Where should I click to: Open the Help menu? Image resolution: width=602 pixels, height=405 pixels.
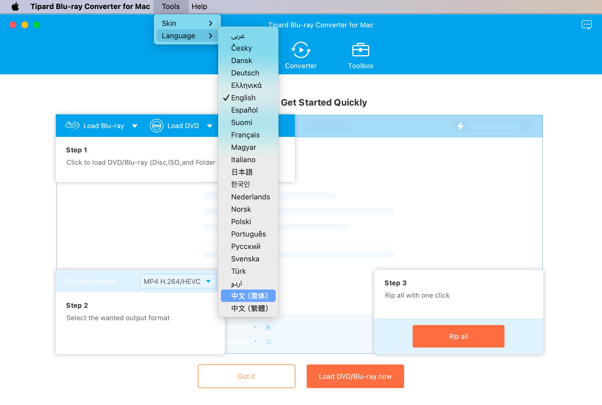pyautogui.click(x=199, y=6)
